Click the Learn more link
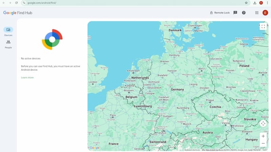 click(27, 78)
